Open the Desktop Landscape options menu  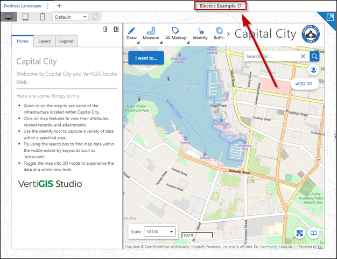[47, 6]
